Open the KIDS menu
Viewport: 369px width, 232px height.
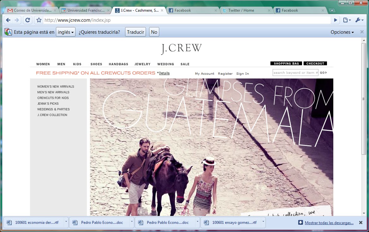[x=77, y=64]
